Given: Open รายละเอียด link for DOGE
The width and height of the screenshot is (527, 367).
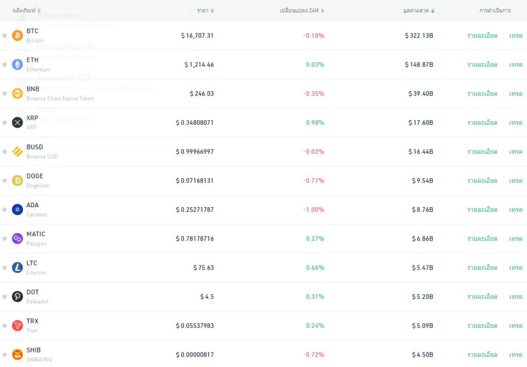Looking at the screenshot, I should point(482,180).
